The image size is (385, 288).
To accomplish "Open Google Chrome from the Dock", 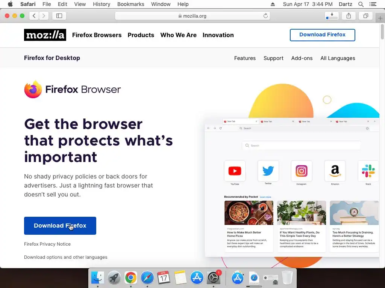I will click(x=130, y=278).
